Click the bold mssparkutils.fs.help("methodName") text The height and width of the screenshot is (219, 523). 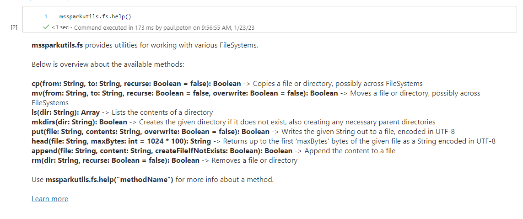click(109, 180)
